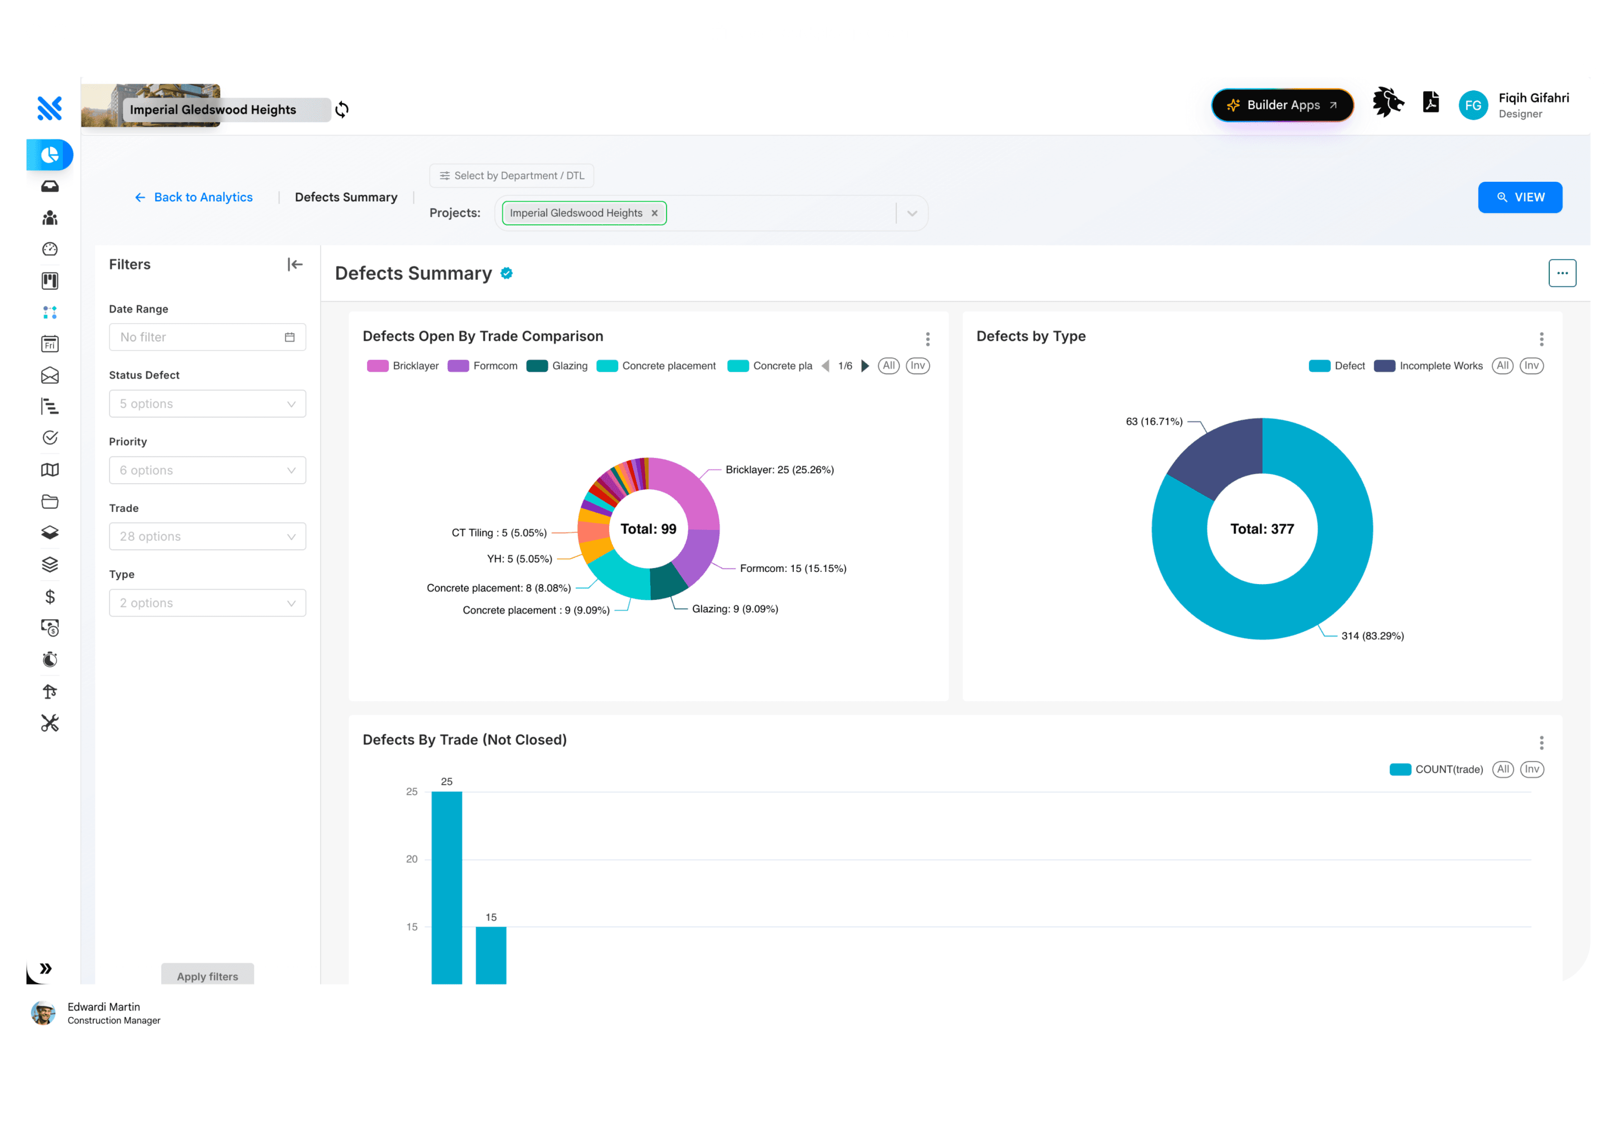Open the analytics pie chart sidebar item

click(49, 155)
